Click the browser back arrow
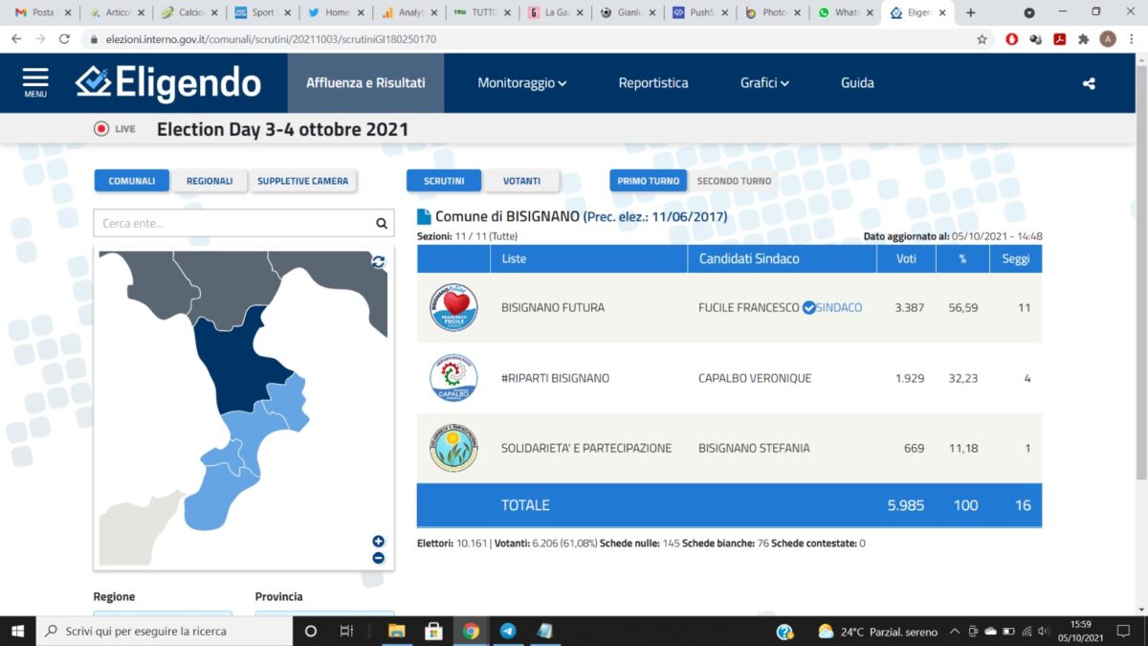 click(16, 39)
